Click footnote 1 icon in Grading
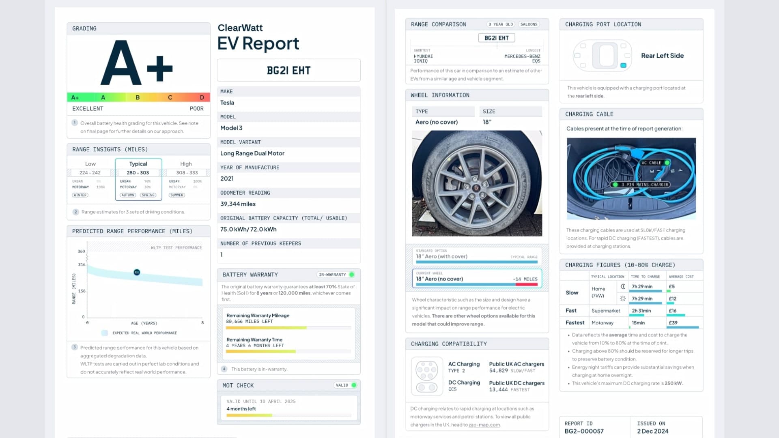The image size is (779, 438). [x=75, y=122]
